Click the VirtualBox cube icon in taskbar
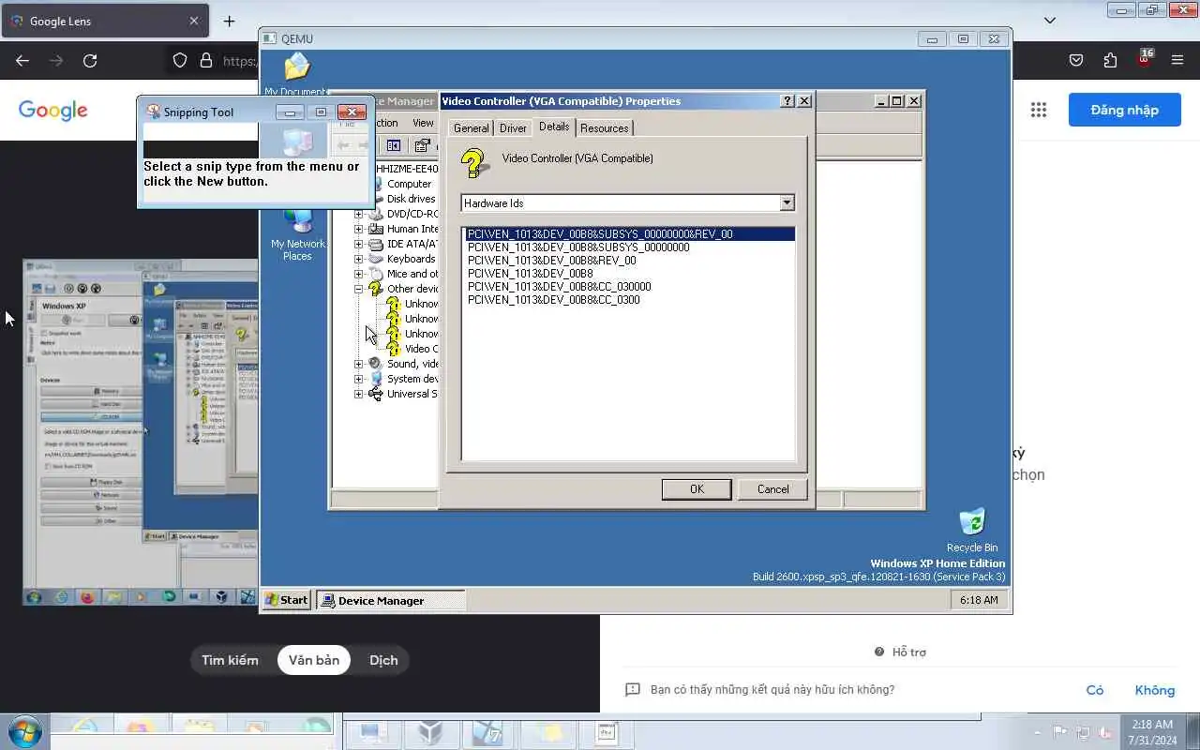 [x=430, y=732]
